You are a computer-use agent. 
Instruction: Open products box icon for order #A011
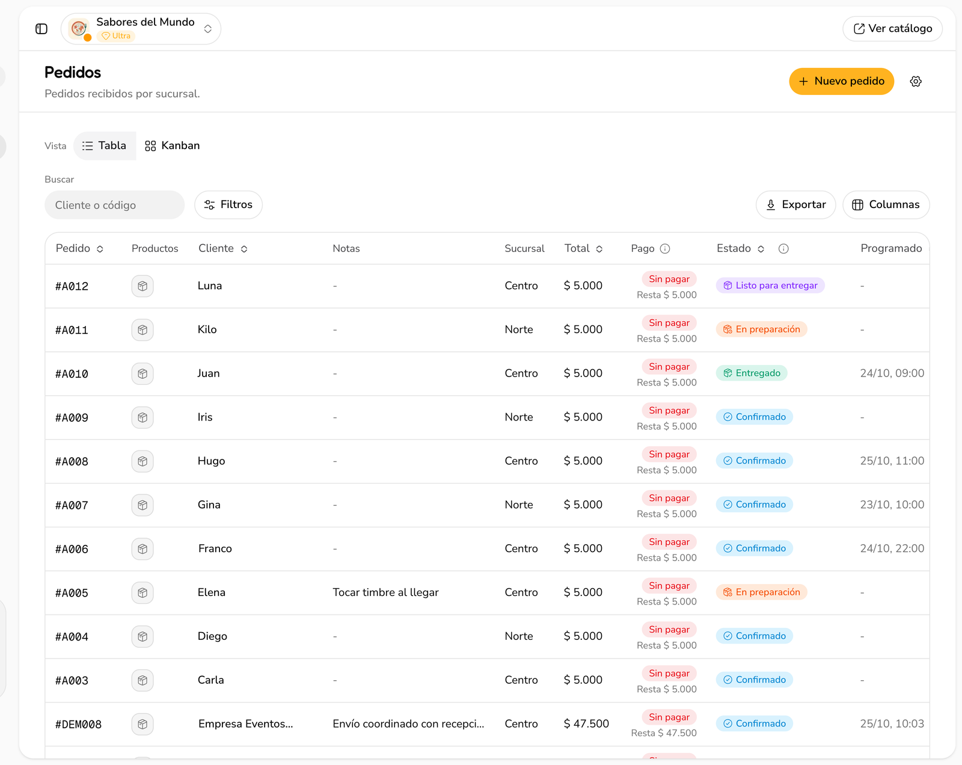point(142,330)
